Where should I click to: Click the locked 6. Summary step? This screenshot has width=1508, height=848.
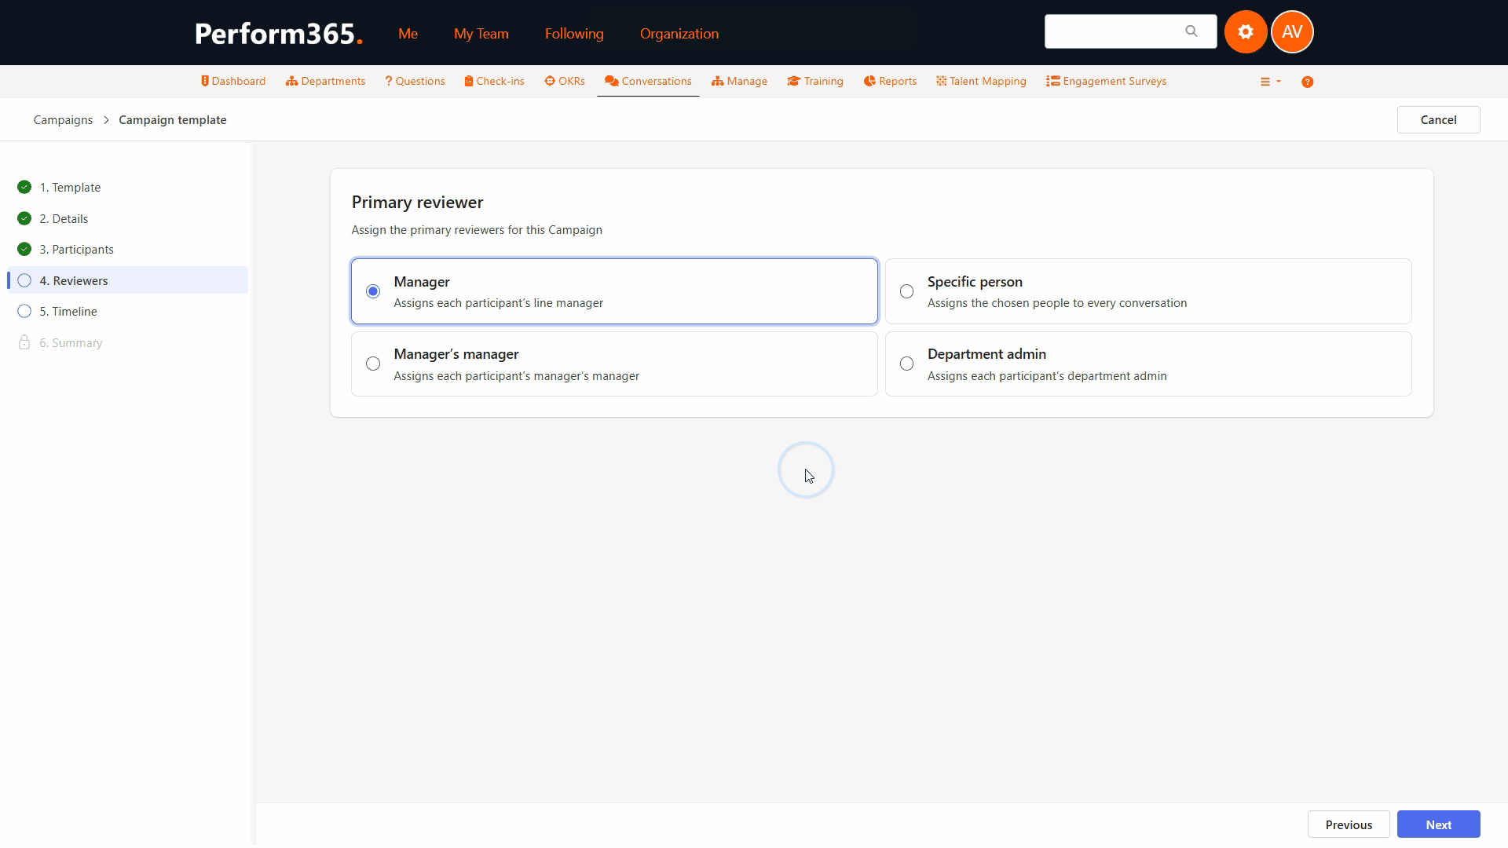pos(128,343)
